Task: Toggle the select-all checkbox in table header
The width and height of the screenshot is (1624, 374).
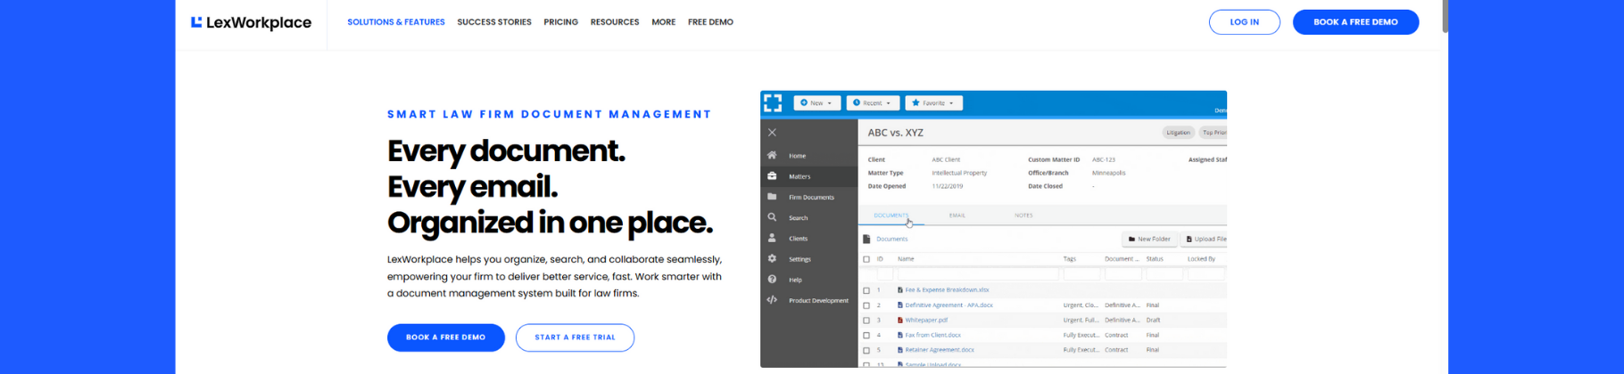Action: pos(866,259)
